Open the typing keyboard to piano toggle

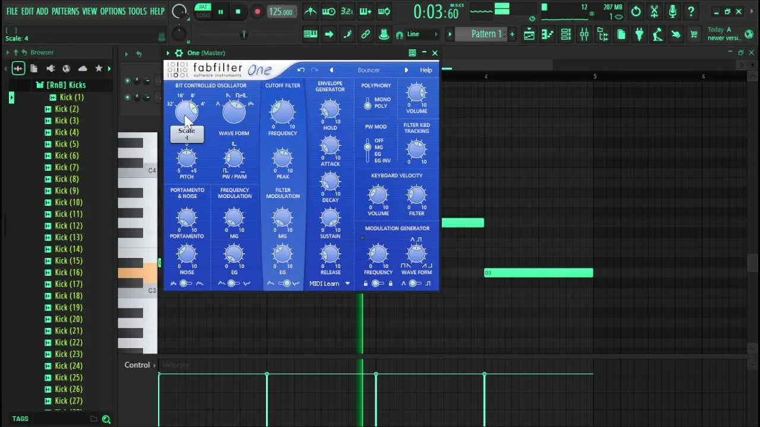[x=311, y=34]
